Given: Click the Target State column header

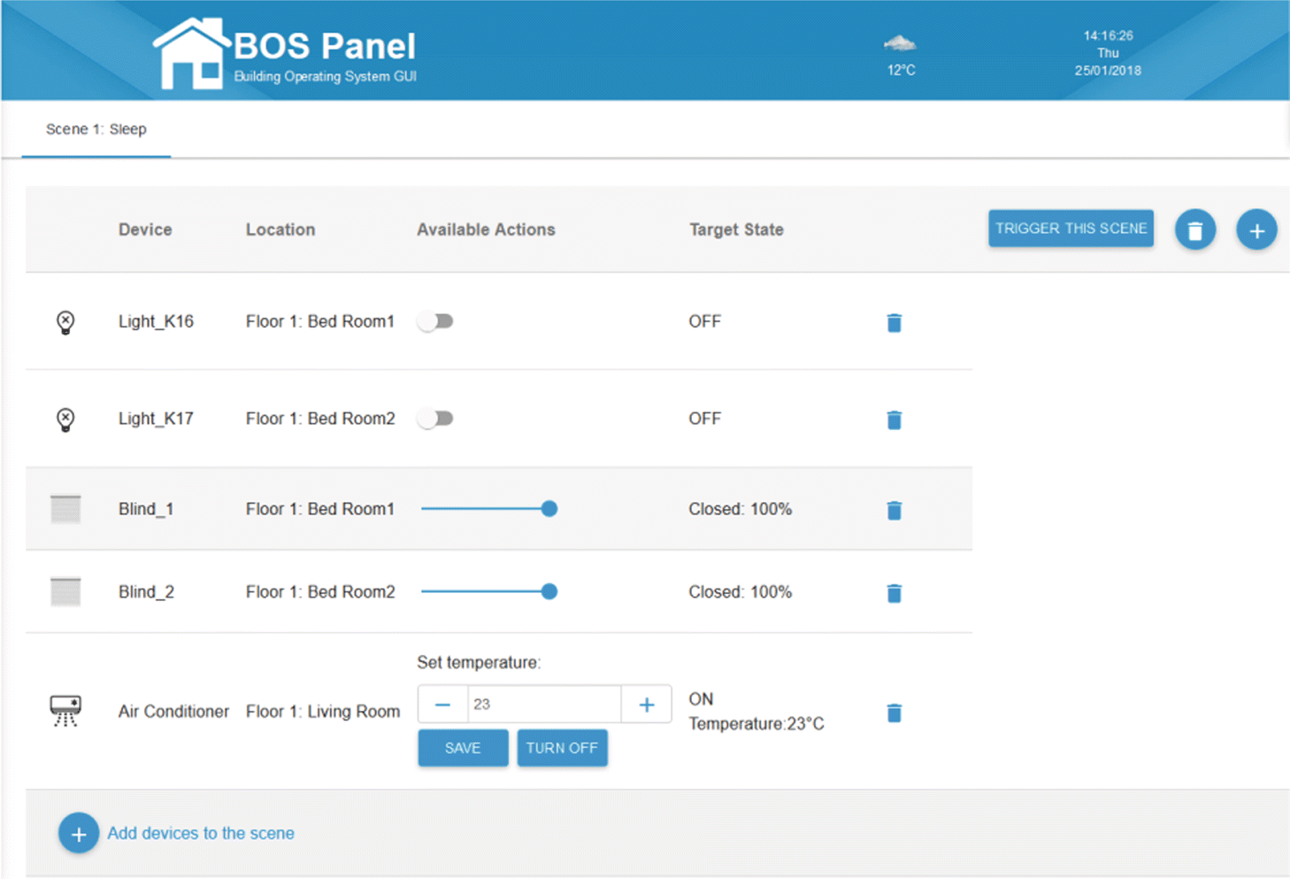Looking at the screenshot, I should click(x=736, y=229).
